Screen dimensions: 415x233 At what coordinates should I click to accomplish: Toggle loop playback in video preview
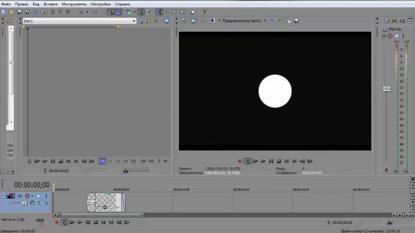[248, 161]
